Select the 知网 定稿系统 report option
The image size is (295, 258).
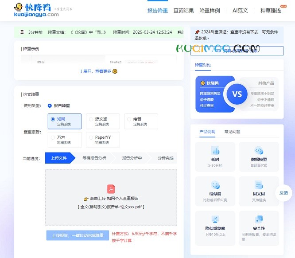[x=65, y=121]
